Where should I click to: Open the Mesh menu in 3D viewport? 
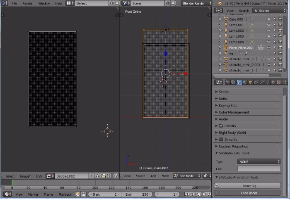click(x=165, y=176)
